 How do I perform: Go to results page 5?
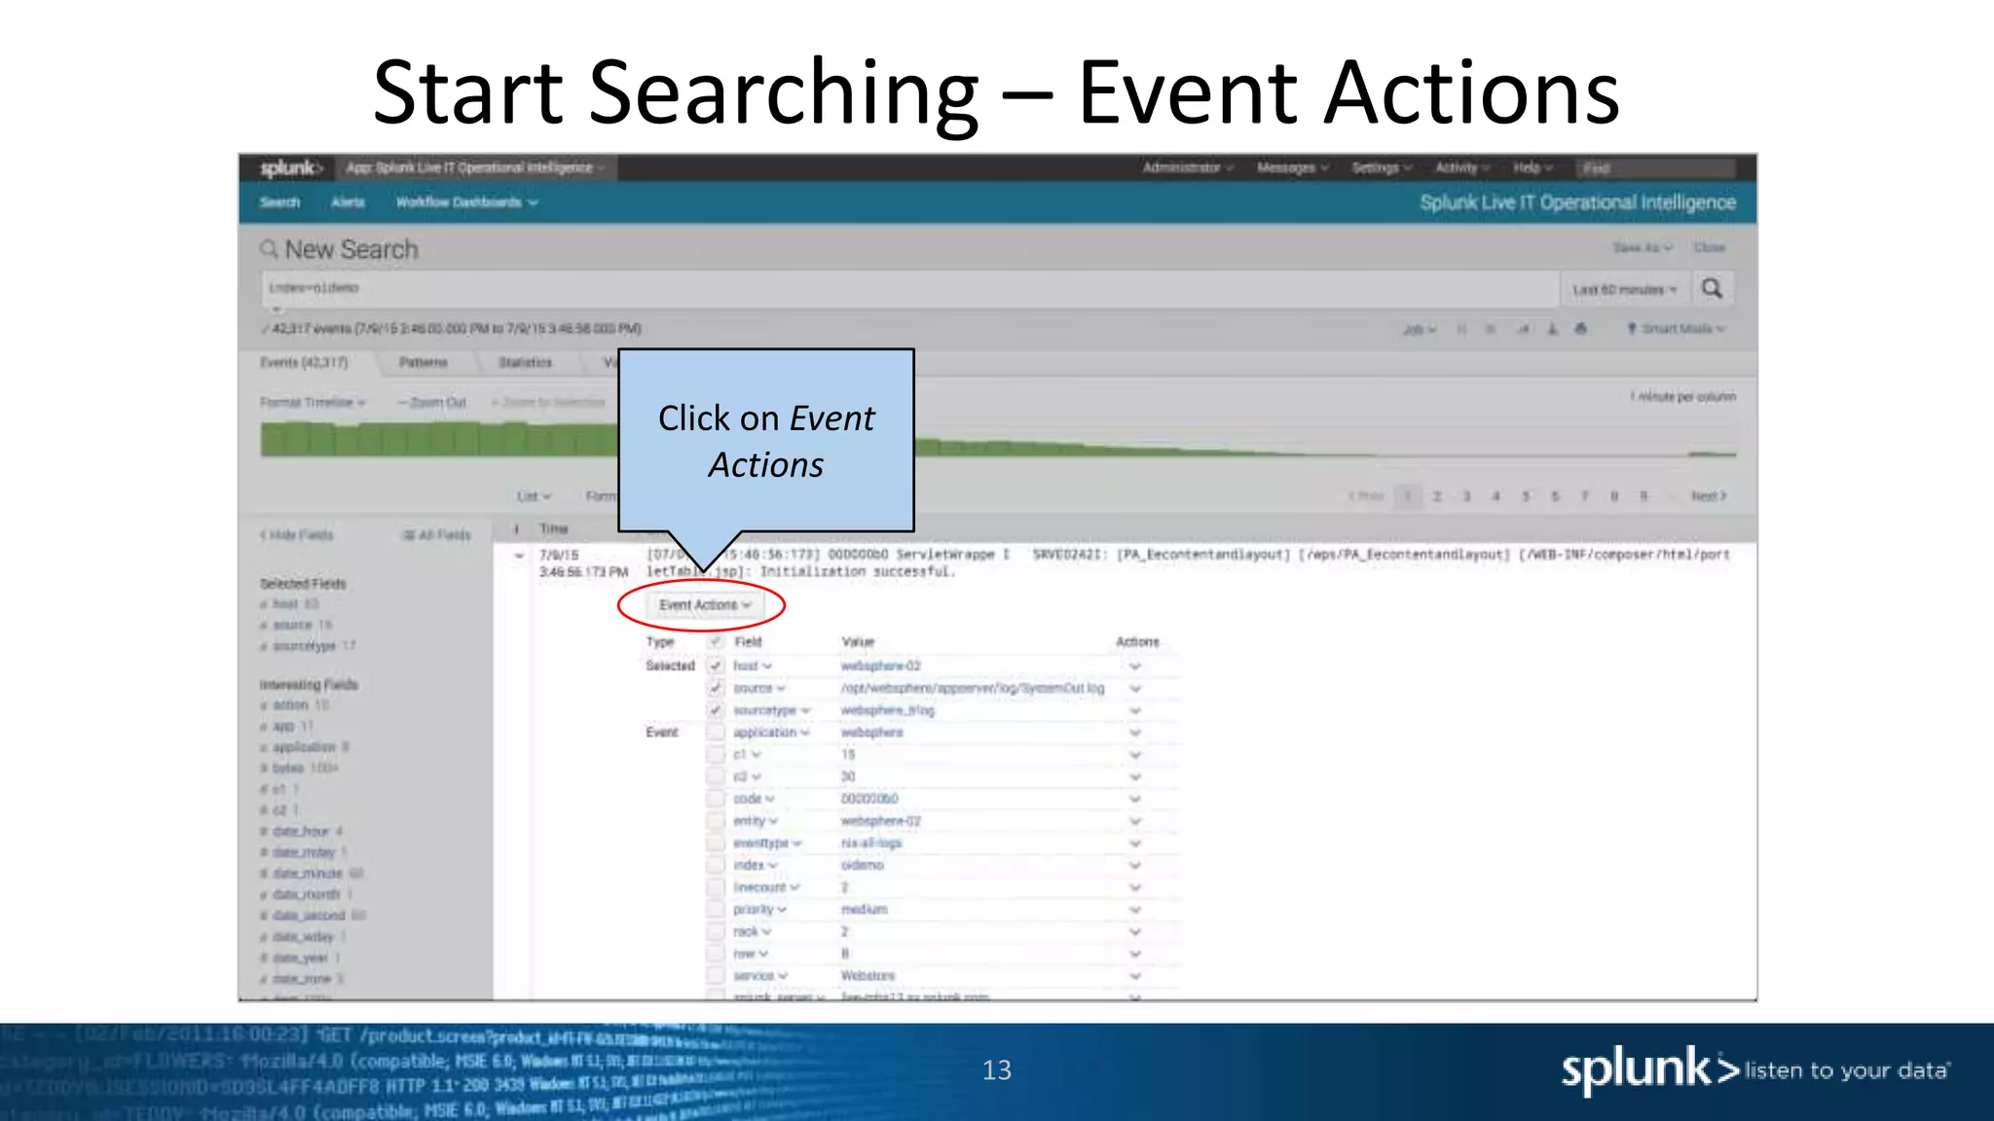click(1526, 496)
